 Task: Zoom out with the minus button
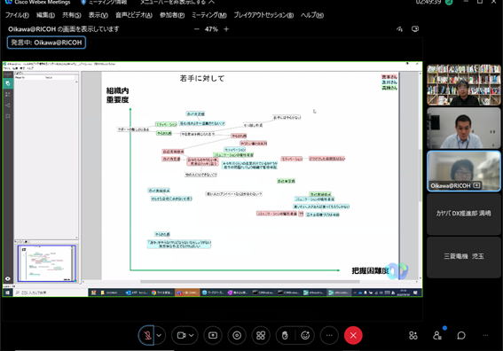pyautogui.click(x=197, y=29)
